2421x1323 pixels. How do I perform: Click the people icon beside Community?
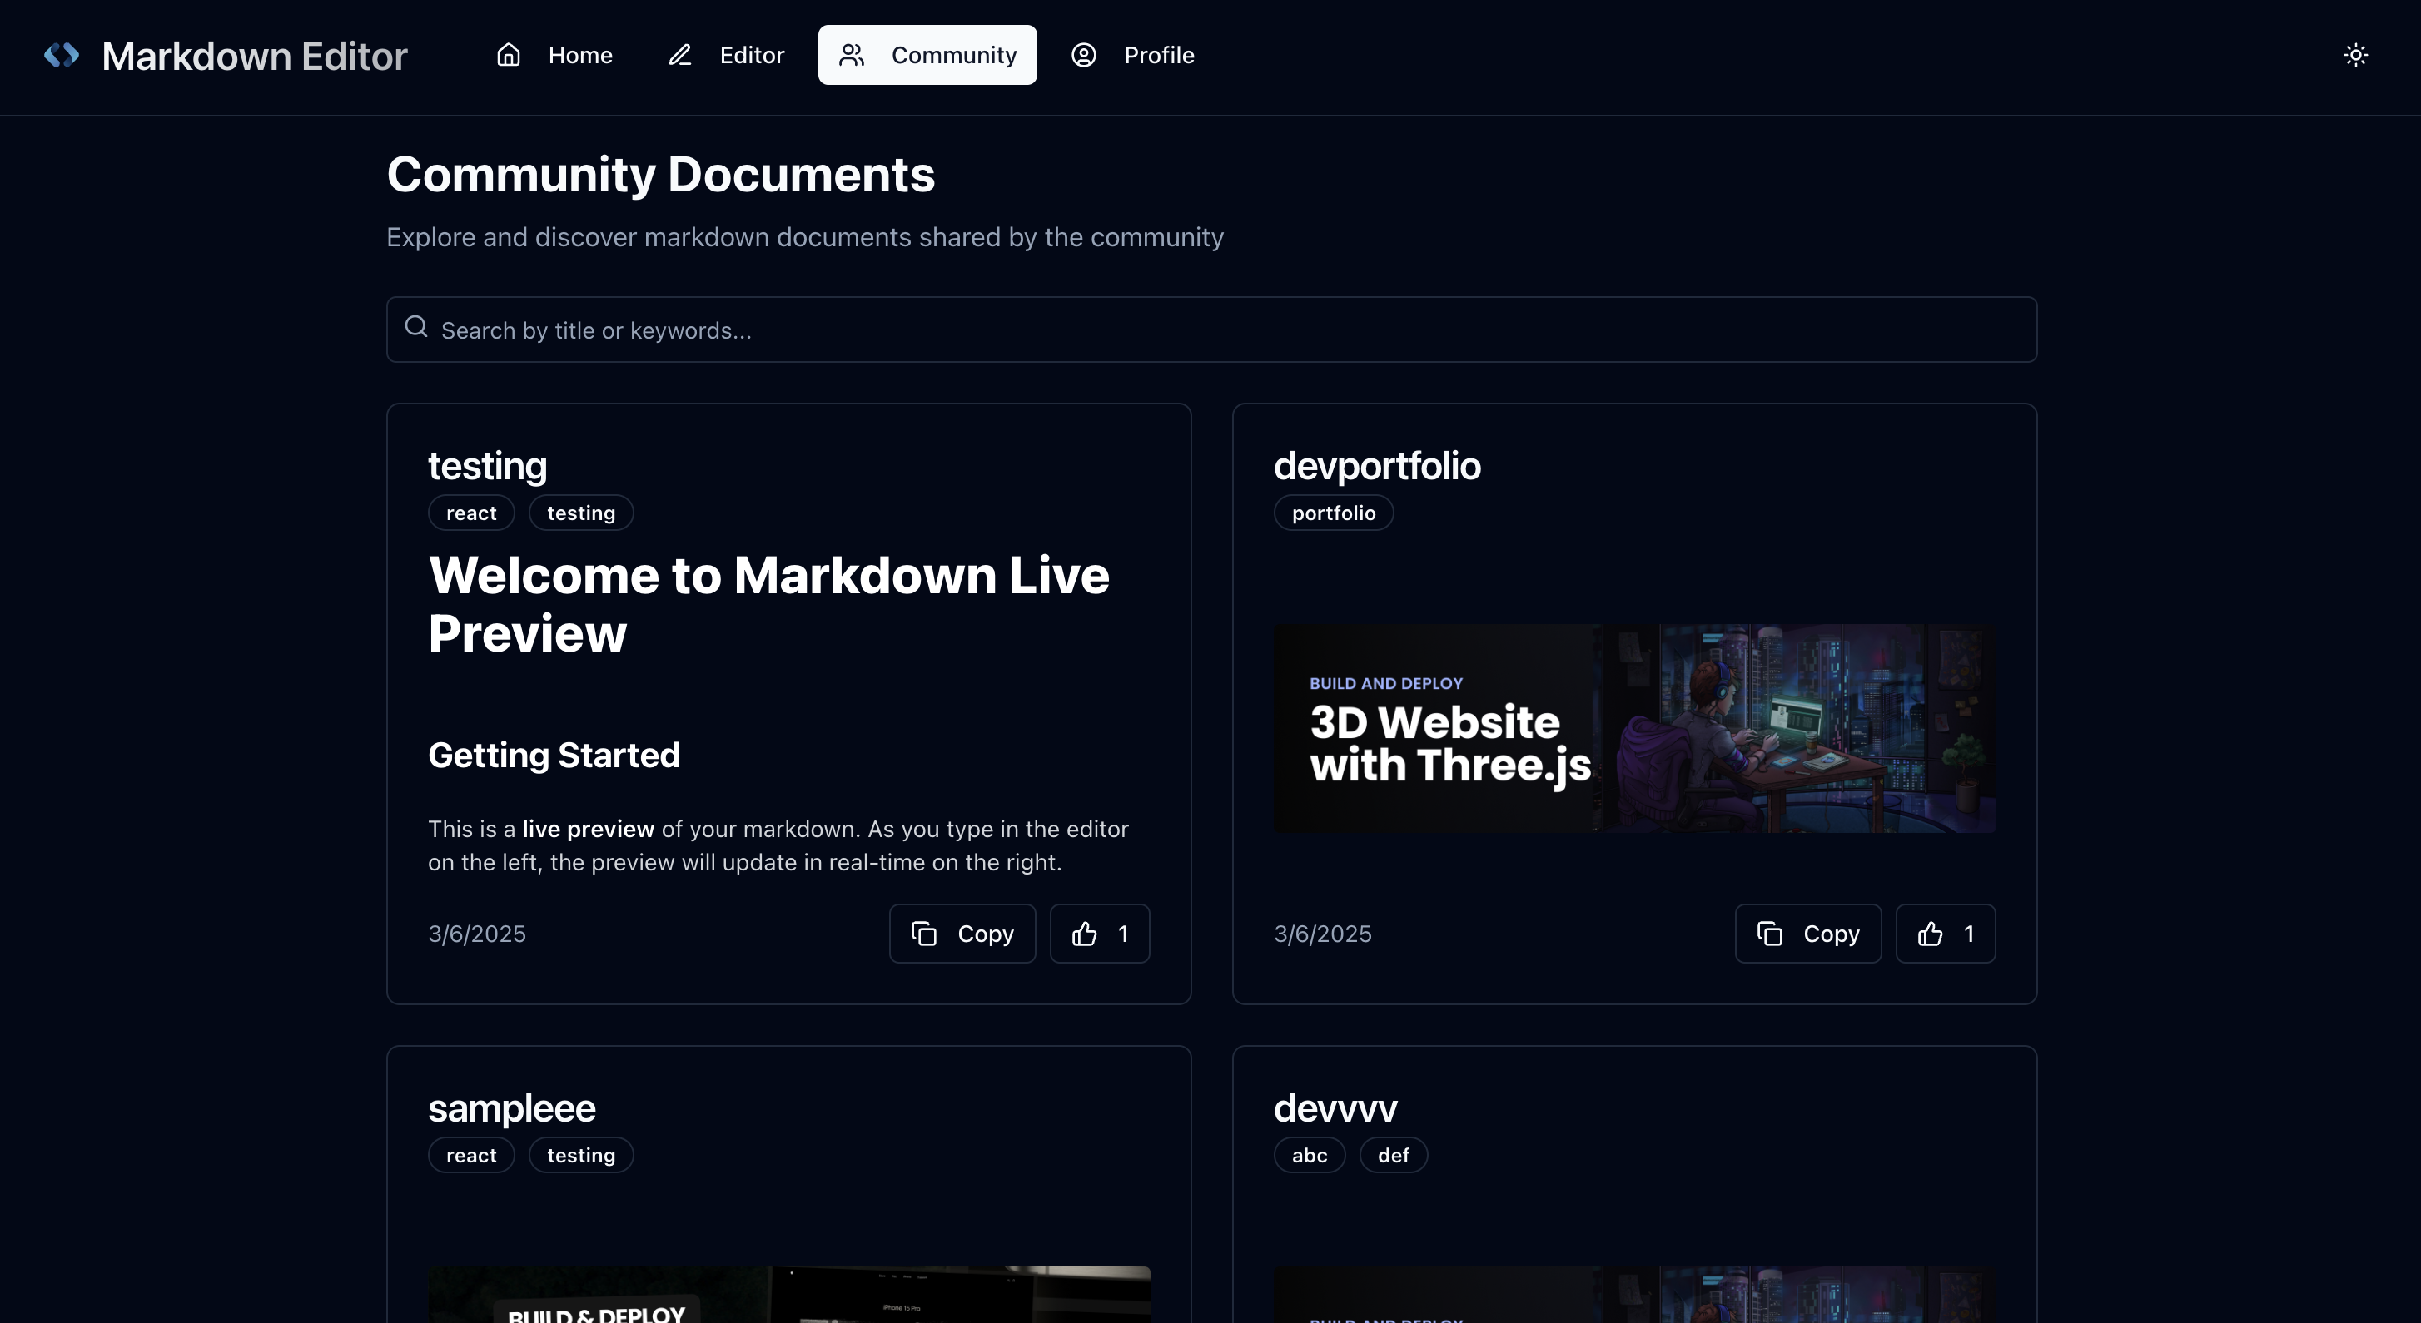[852, 56]
